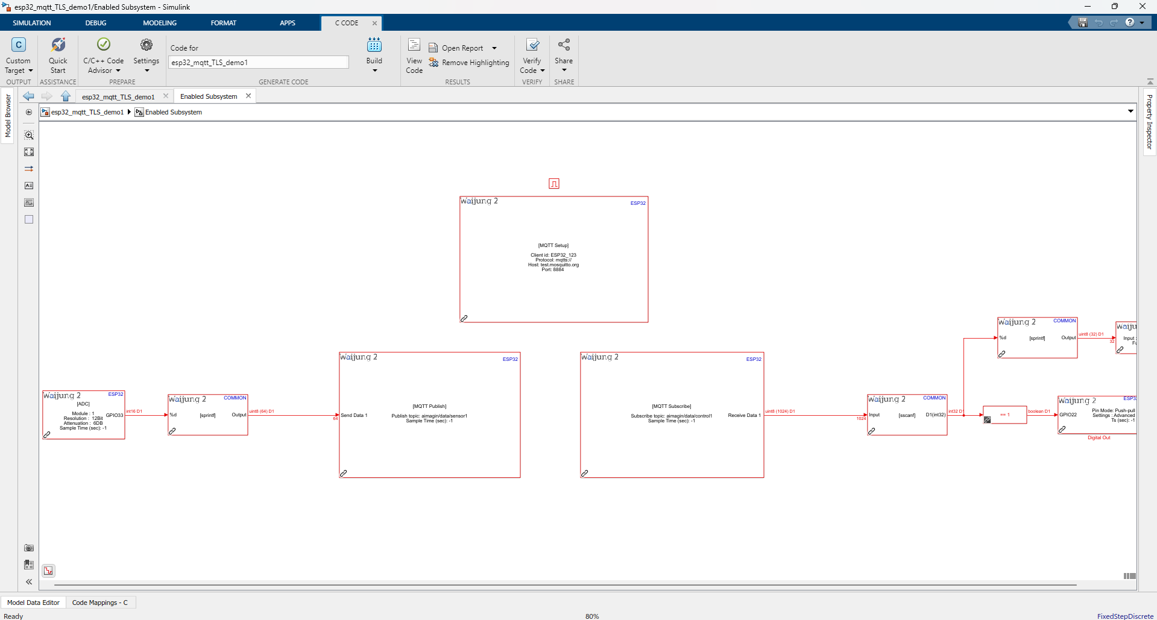Expand the Settings dropdown arrow
The image size is (1157, 620).
tap(147, 70)
